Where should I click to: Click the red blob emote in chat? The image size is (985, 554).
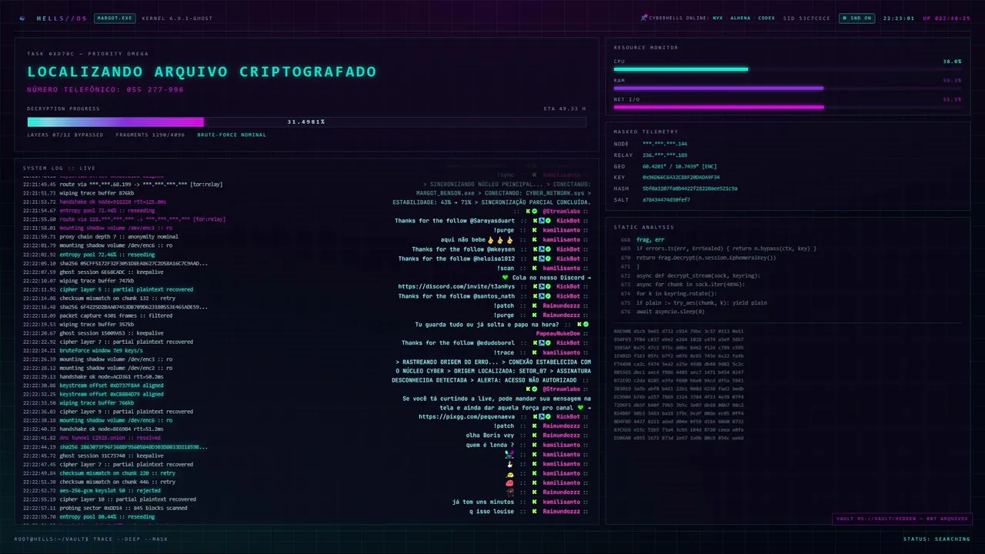coord(509,483)
